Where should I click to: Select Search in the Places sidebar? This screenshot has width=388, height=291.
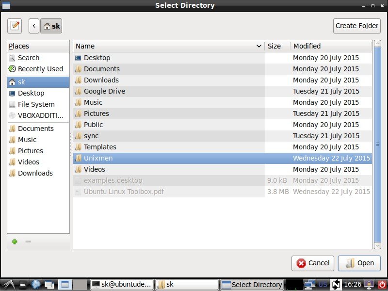pos(38,58)
